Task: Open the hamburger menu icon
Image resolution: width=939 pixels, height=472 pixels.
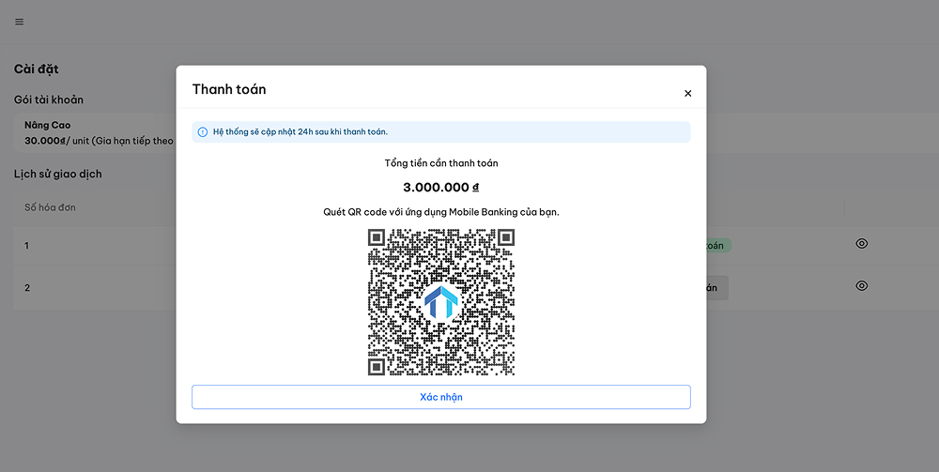Action: (x=19, y=23)
